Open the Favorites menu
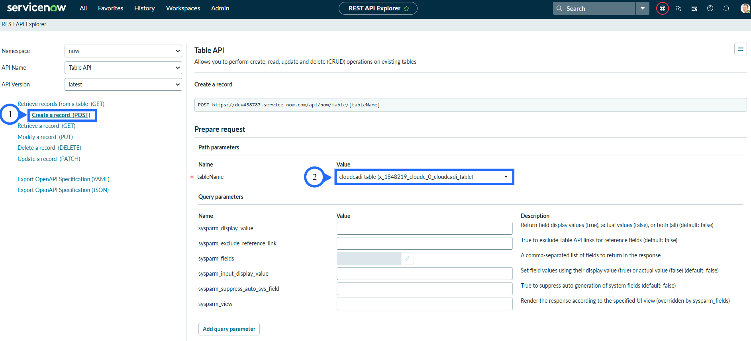The height and width of the screenshot is (341, 751). click(111, 8)
